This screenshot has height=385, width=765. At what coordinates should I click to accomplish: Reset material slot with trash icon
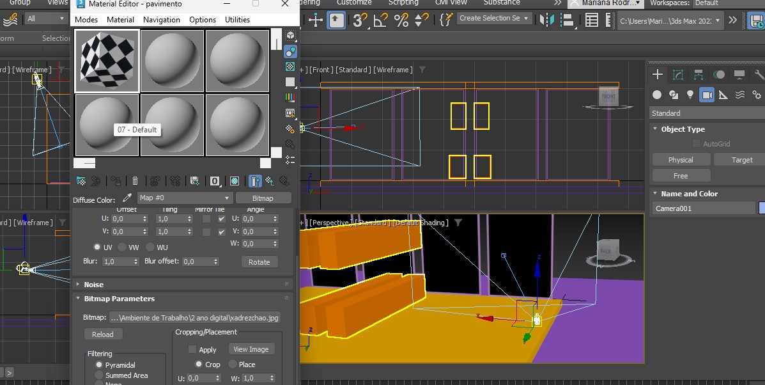coord(135,181)
